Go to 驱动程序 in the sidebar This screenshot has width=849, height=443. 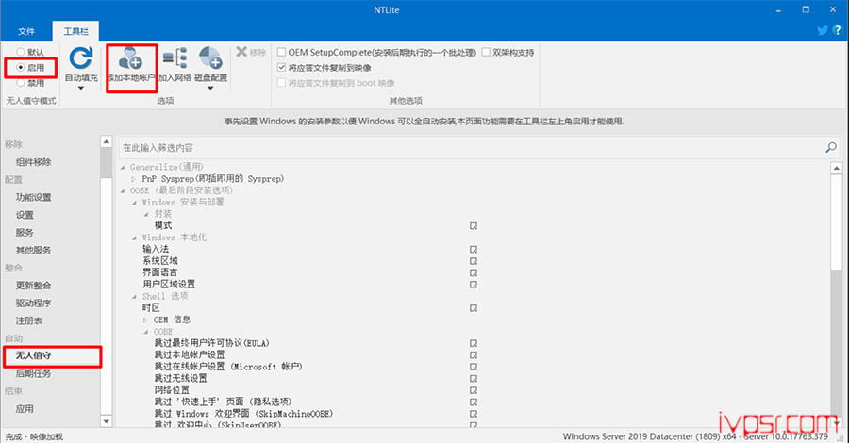(34, 303)
